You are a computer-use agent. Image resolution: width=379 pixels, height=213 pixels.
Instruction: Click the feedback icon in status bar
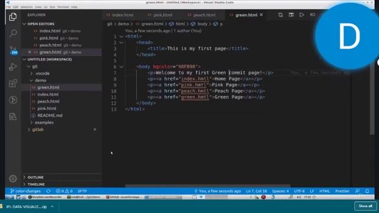pyautogui.click(x=357, y=191)
